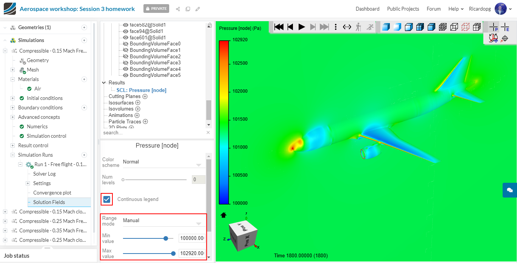Toggle visibility of face601@Solid1
Screen dimensions: 517x263
tap(126, 37)
